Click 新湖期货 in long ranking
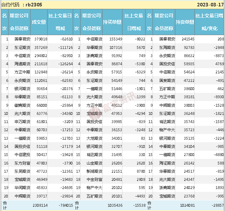 click(x=94, y=171)
